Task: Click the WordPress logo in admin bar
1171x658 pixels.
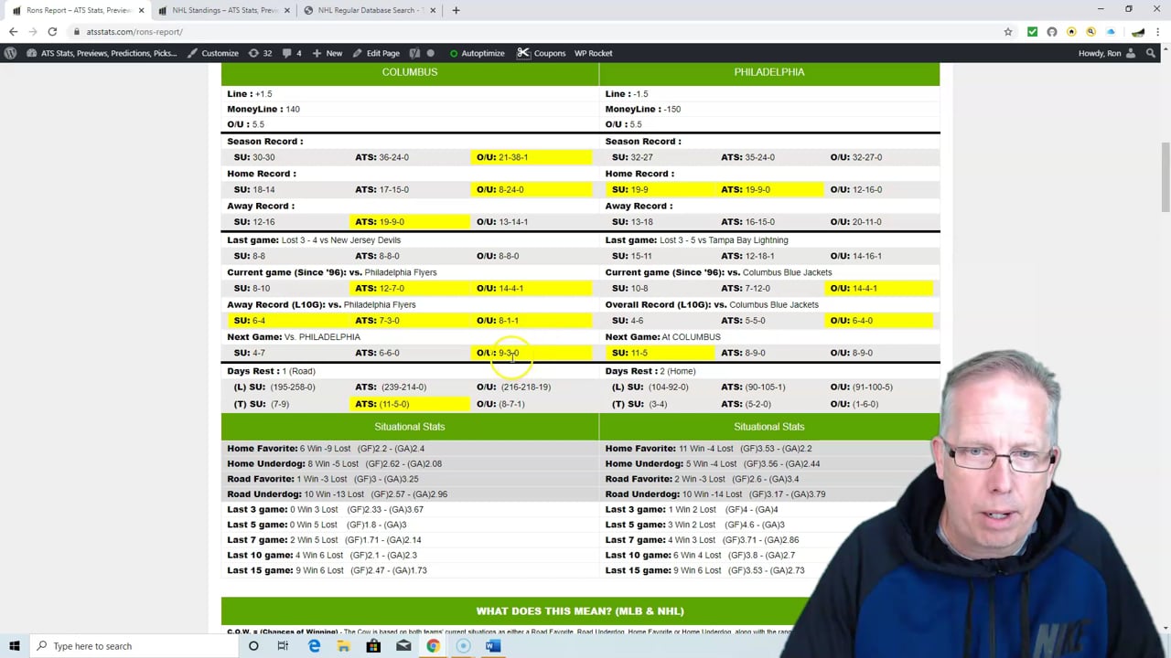Action: coord(10,53)
